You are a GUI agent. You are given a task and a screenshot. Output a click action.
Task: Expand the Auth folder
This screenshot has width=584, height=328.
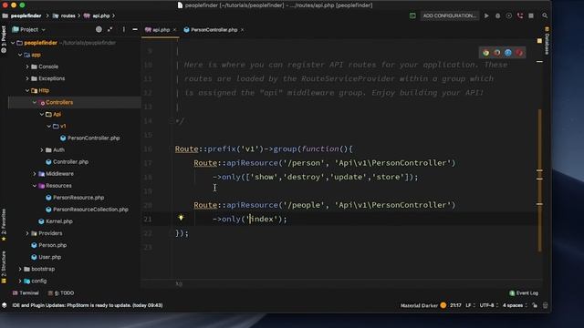coord(42,149)
